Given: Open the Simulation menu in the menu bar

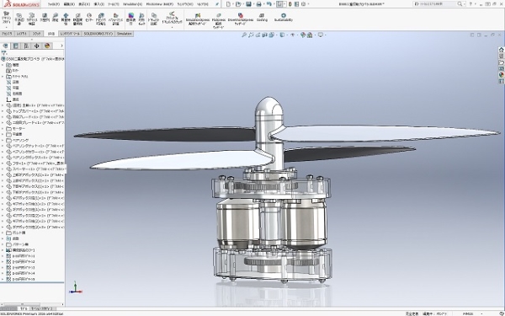Looking at the screenshot, I should 132,4.
